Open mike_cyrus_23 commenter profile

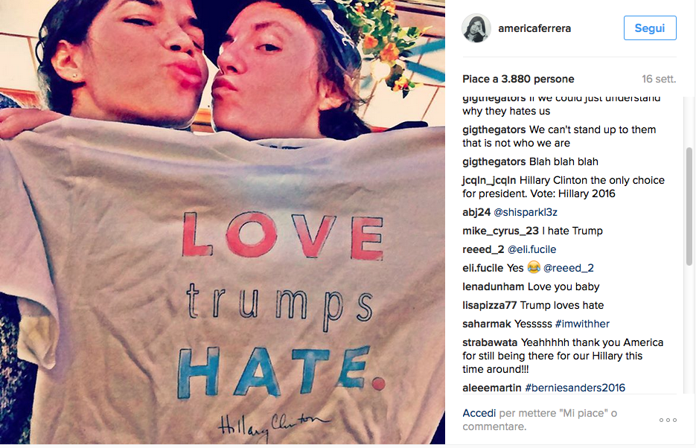pyautogui.click(x=501, y=231)
